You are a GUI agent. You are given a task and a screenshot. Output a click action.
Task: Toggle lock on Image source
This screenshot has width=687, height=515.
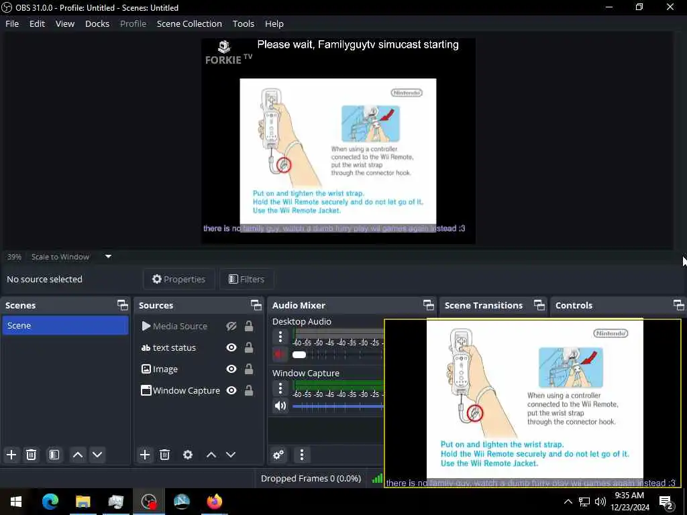point(249,369)
